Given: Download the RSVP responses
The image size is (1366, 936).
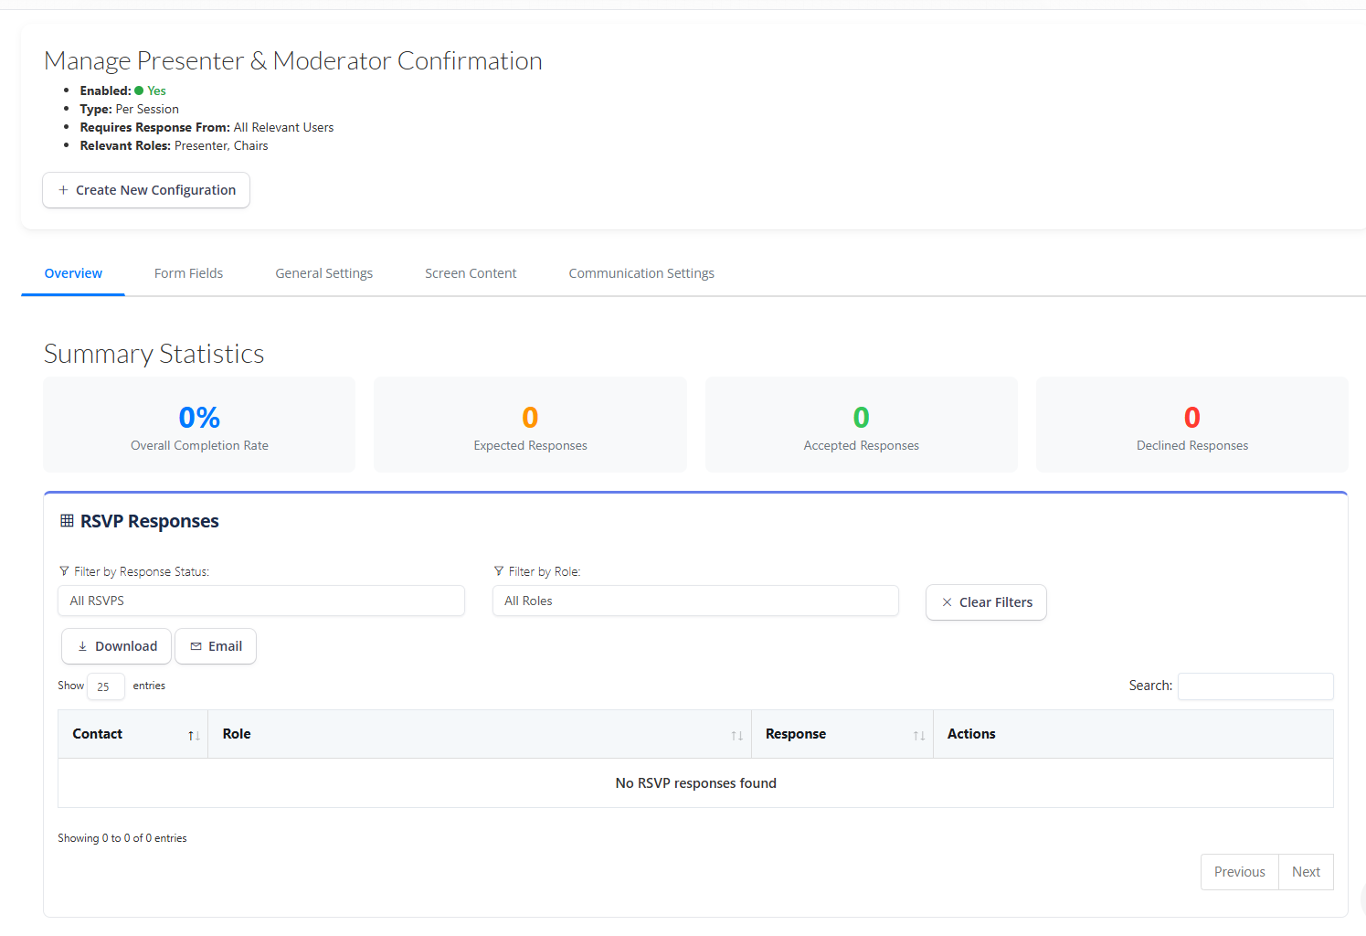Looking at the screenshot, I should point(116,646).
